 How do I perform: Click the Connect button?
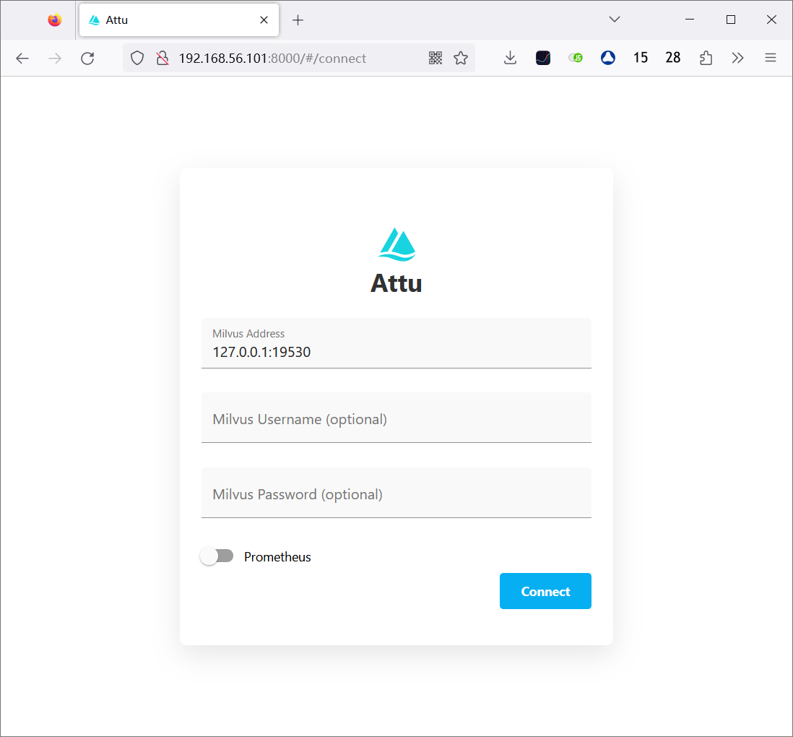545,591
